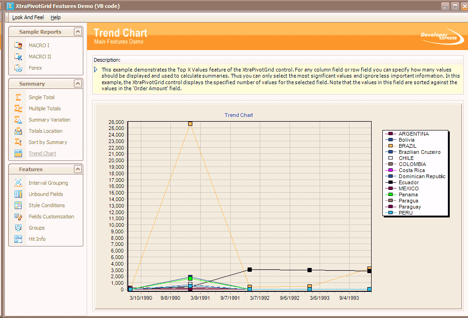Screen dimensions: 468x318
Task: Open the Forex report
Action: pos(35,68)
